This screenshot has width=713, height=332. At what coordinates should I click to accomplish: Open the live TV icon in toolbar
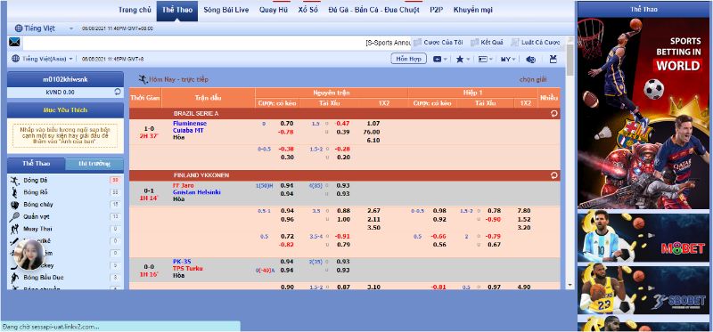coord(553,59)
